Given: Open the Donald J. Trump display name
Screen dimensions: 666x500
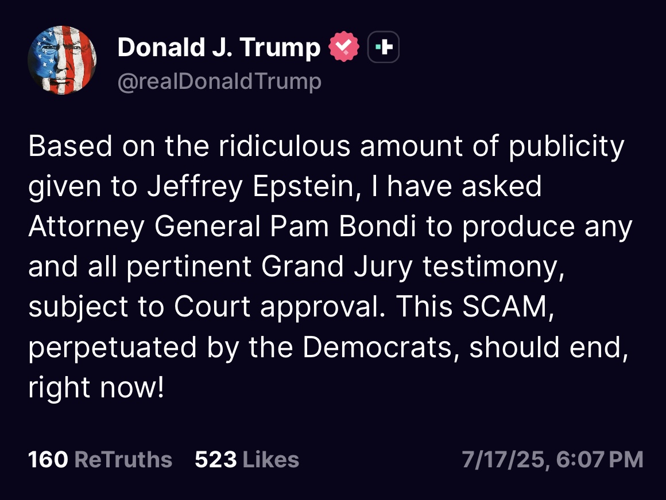Looking at the screenshot, I should coord(219,46).
